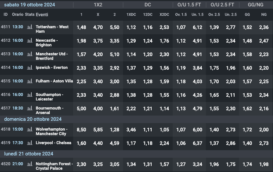This screenshot has height=172, width=273.
Task: Open stats icon for Liverpool - Chelsea
Action: coord(30,143)
